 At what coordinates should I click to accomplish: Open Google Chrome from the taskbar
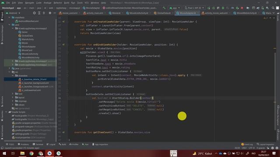coord(31,153)
